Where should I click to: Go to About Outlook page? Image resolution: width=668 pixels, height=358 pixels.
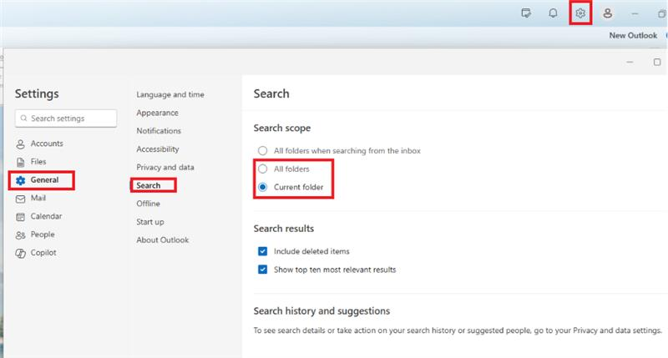162,240
